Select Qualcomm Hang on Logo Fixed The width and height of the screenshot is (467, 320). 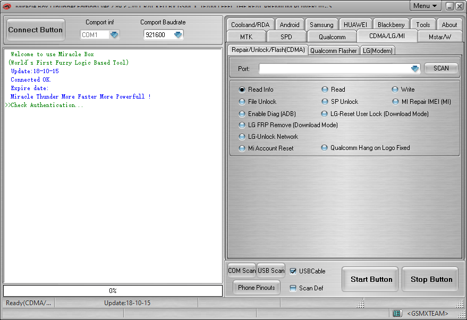click(324, 148)
